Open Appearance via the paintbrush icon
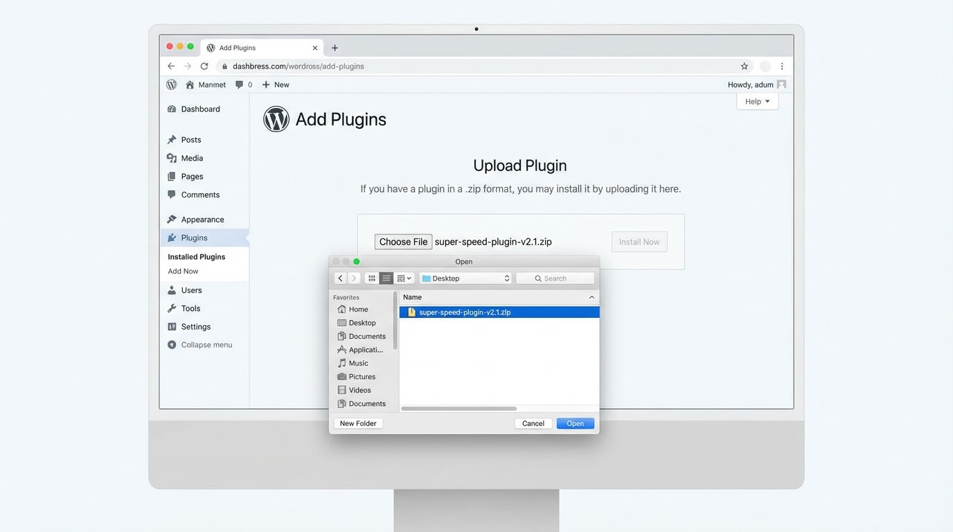The image size is (953, 532). pyautogui.click(x=171, y=219)
